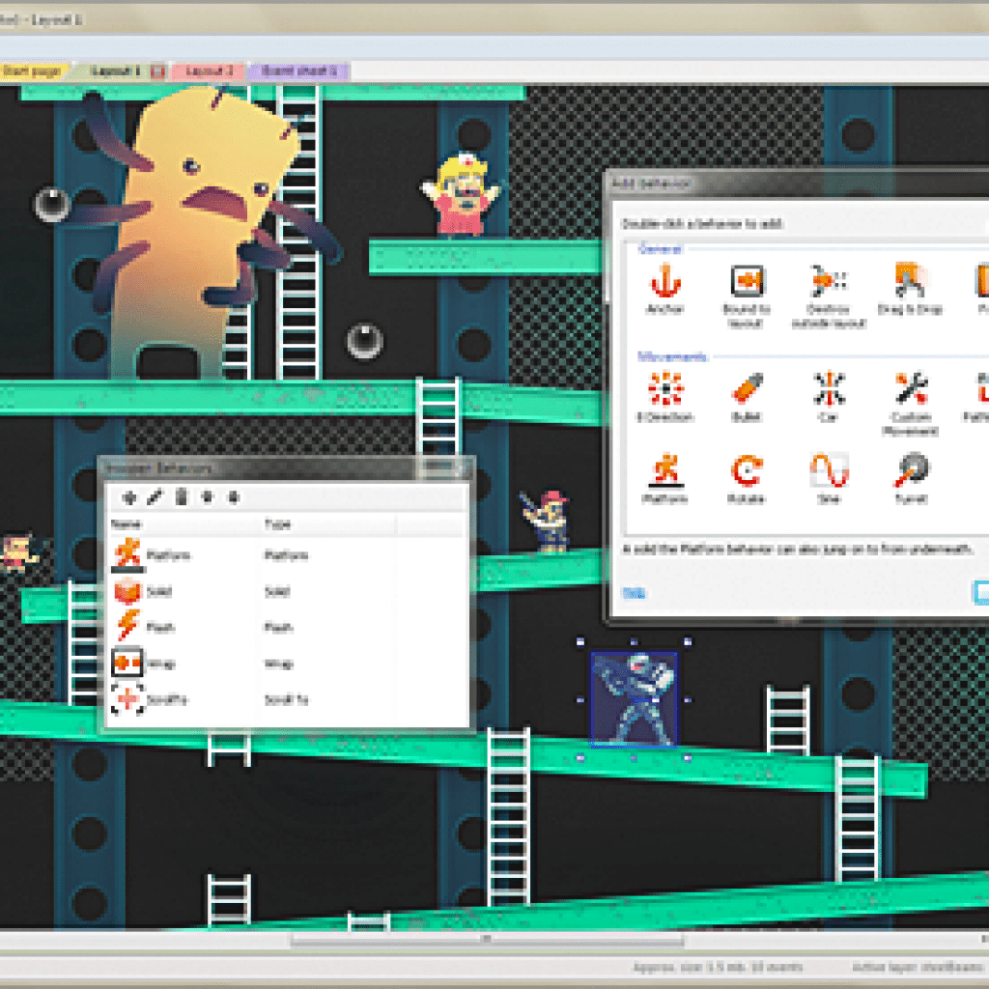Select the robot sprite with selection handles
Image resolution: width=989 pixels, height=989 pixels.
634,699
